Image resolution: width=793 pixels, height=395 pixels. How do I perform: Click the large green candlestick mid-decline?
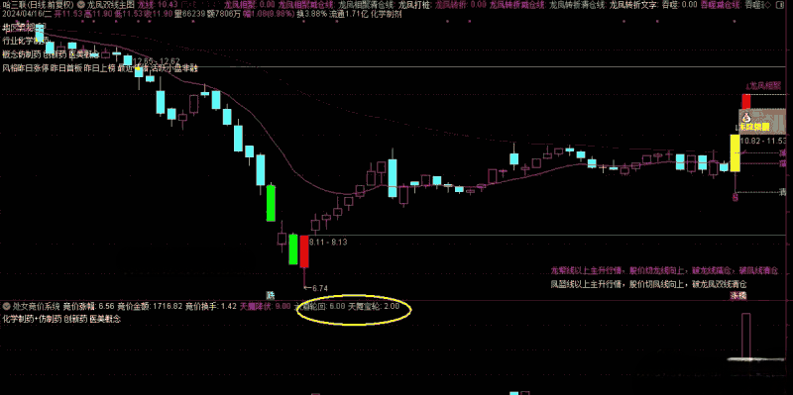pyautogui.click(x=271, y=203)
